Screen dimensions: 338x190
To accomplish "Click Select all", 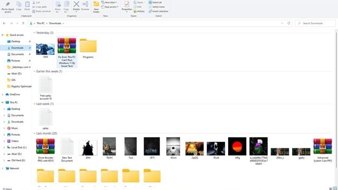I will pos(155,2).
